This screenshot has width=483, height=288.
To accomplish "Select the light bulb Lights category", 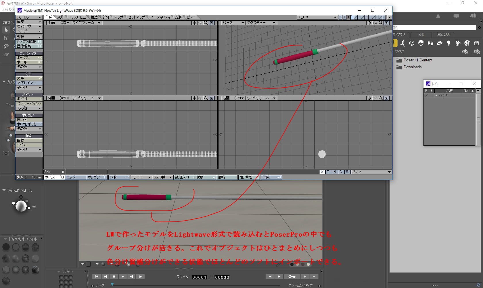I will [449, 43].
